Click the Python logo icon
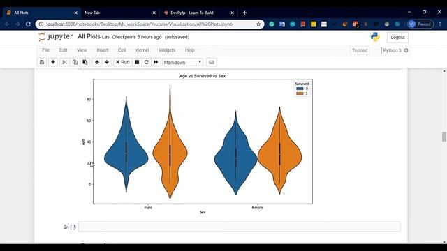This screenshot has width=447, height=251. (x=375, y=37)
